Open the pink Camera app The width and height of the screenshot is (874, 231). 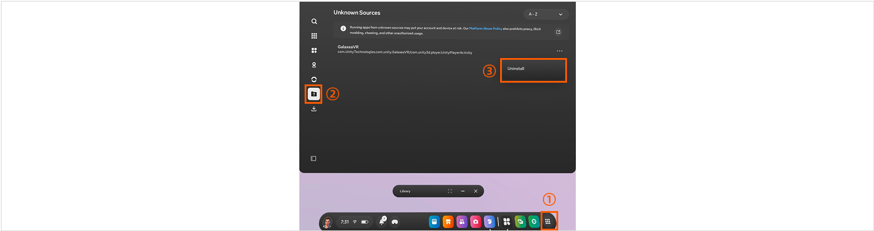(x=475, y=222)
